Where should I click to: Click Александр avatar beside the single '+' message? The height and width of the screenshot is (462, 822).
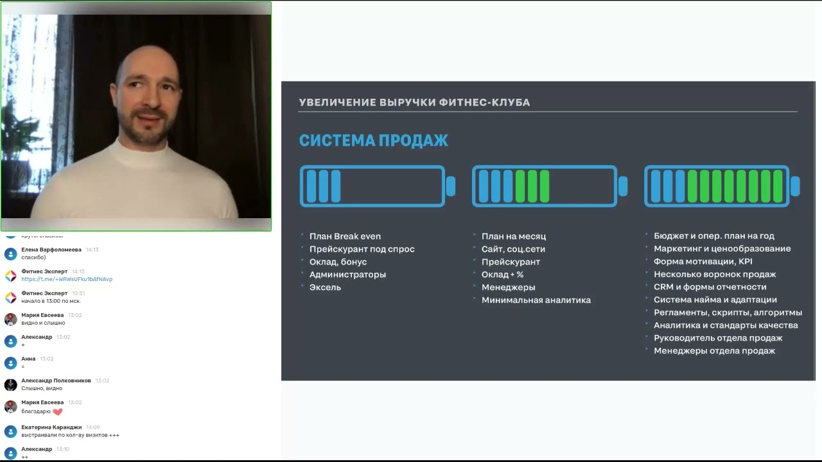coord(10,341)
